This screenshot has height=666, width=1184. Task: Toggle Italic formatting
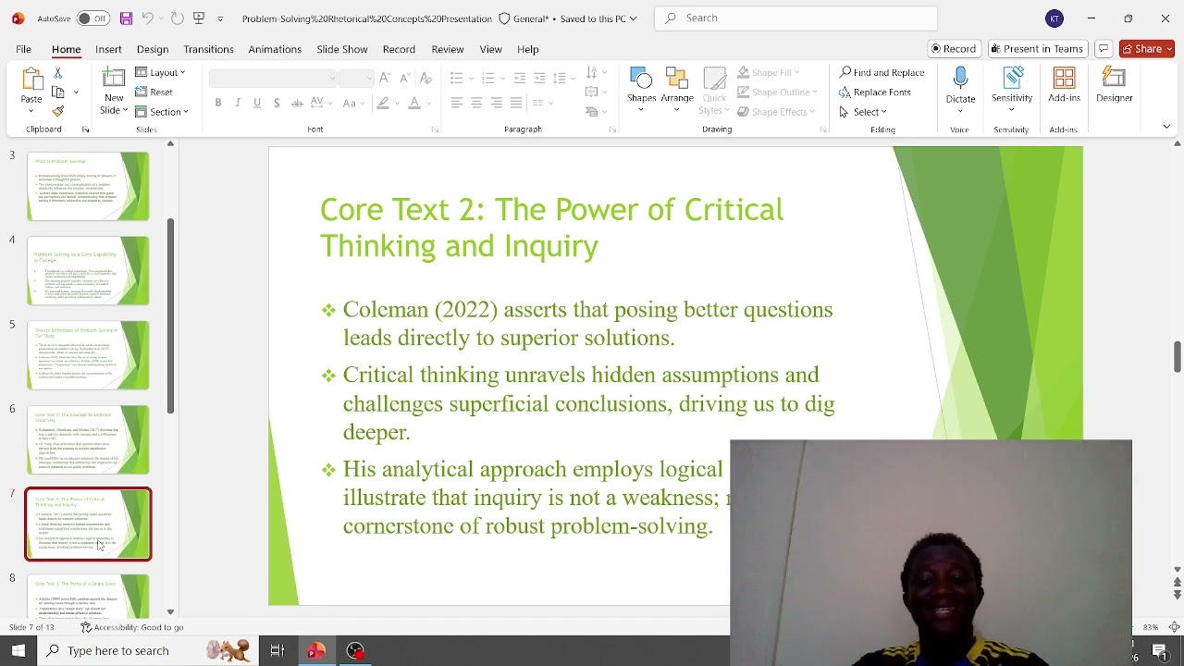tap(238, 103)
